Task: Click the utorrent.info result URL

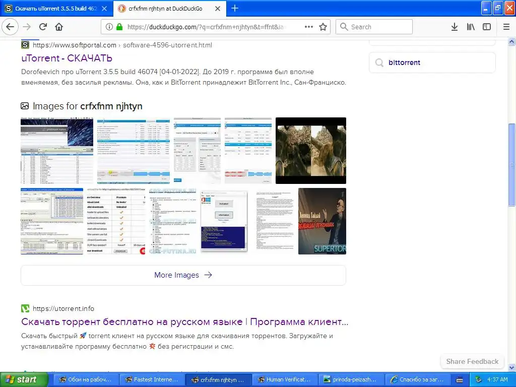Action: [63, 309]
